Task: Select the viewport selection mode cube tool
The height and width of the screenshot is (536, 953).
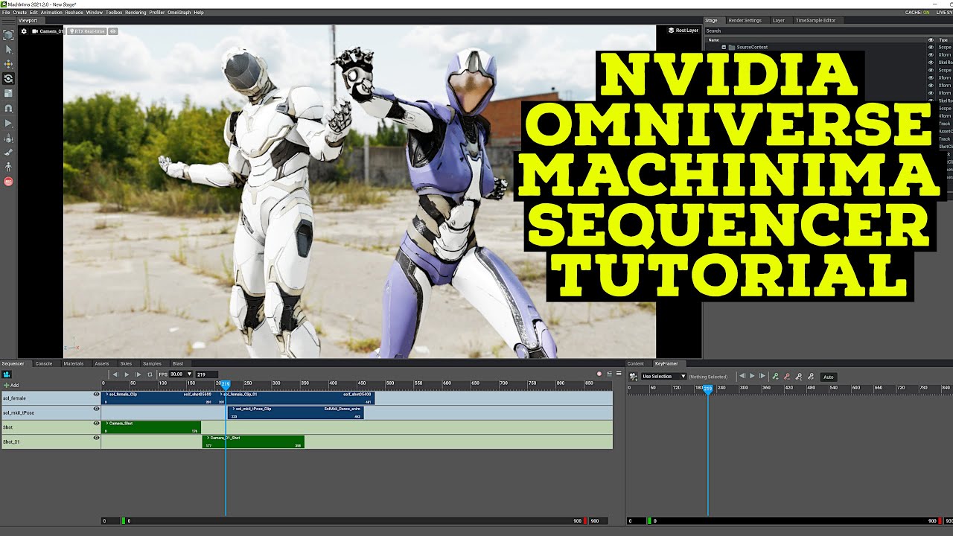Action: [9, 34]
